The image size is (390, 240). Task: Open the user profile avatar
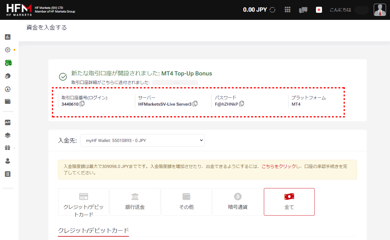click(x=380, y=10)
